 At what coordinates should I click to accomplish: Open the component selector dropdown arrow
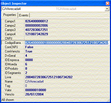[107, 9]
